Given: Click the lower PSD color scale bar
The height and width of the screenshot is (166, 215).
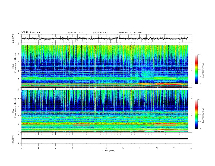Looking at the screenshot, I should tap(196, 114).
